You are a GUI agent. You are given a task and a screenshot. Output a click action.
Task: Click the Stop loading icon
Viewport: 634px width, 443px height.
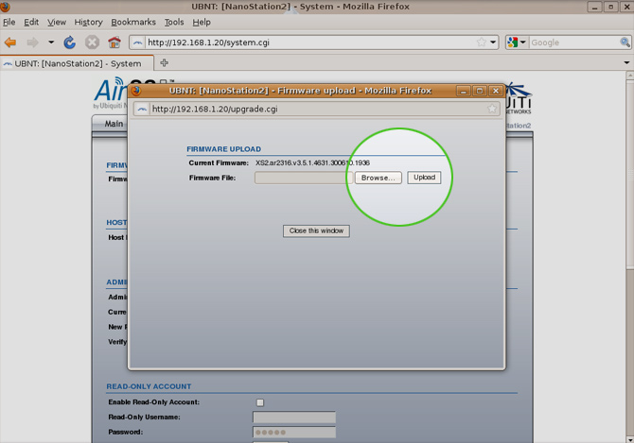click(92, 42)
